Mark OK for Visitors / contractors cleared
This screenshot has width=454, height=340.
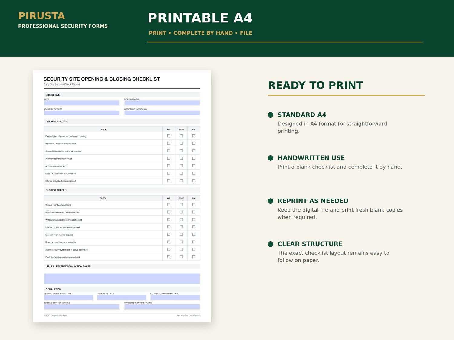(169, 205)
